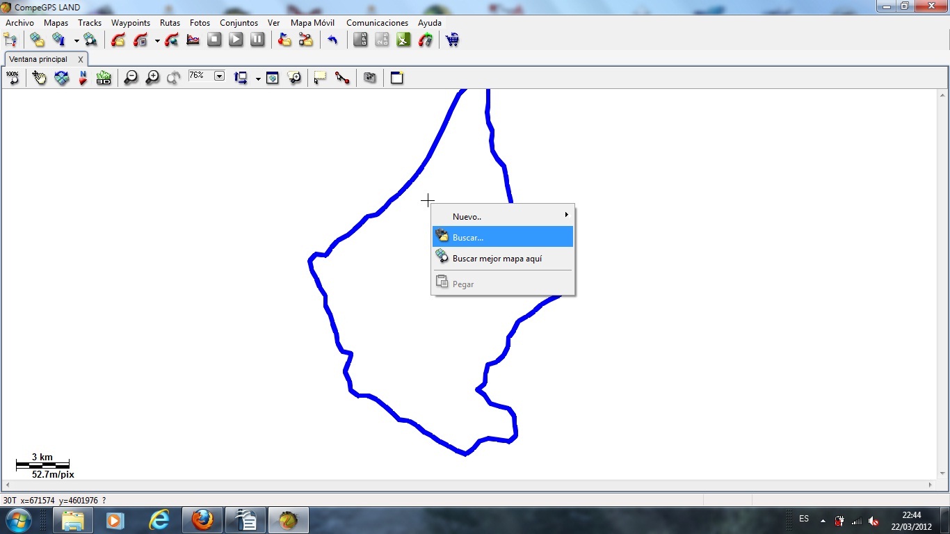
Task: Open the Waypoints menu
Action: tap(131, 23)
